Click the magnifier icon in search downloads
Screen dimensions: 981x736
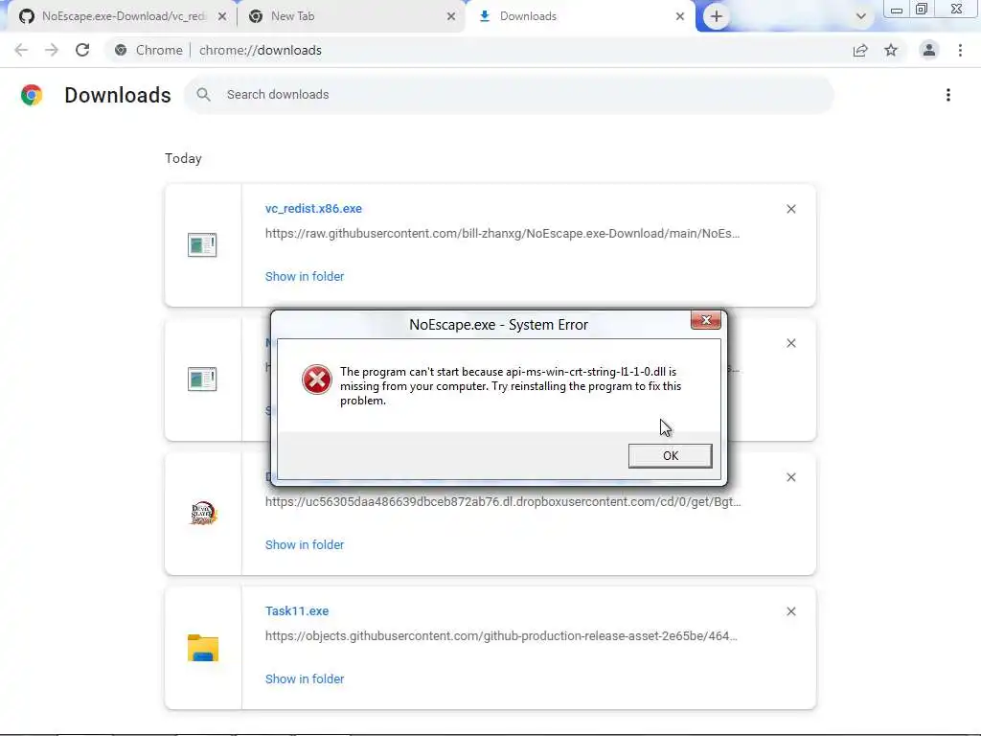203,95
